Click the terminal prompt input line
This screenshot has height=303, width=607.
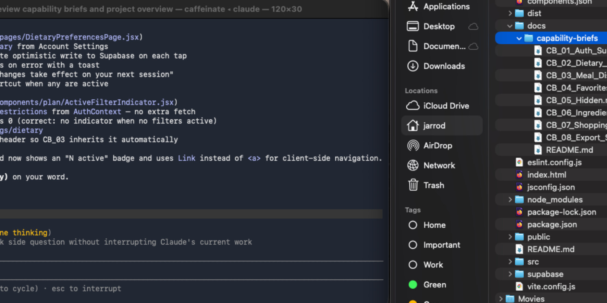191,270
